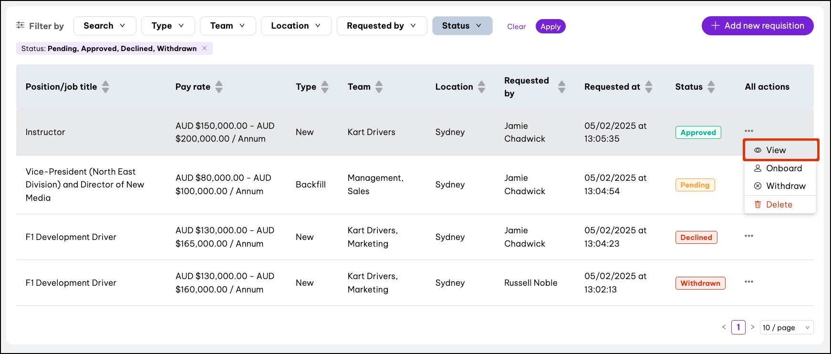This screenshot has width=831, height=354.
Task: Open actions for Withdrawn requisition row
Action: [748, 281]
